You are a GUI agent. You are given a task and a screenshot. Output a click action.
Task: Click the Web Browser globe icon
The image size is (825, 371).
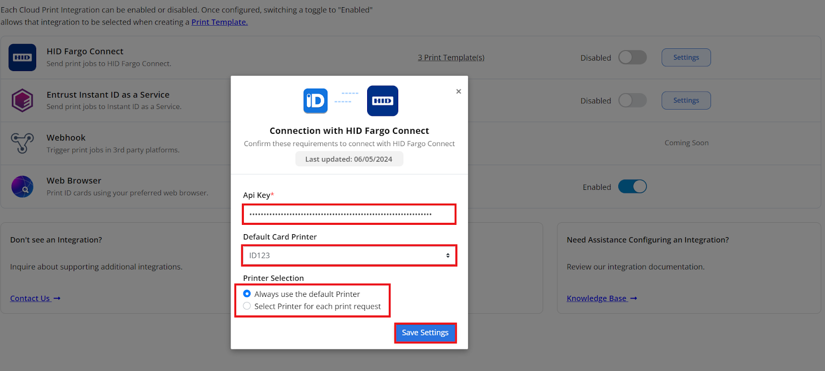tap(22, 186)
